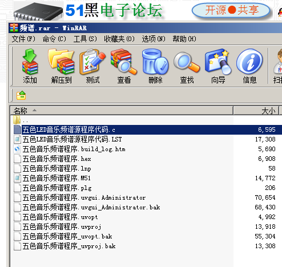Viewport: 282px width, 267px height.
Task: Click file icon of 五色LED音乐频谱源程序代码.c
Action: point(17,130)
